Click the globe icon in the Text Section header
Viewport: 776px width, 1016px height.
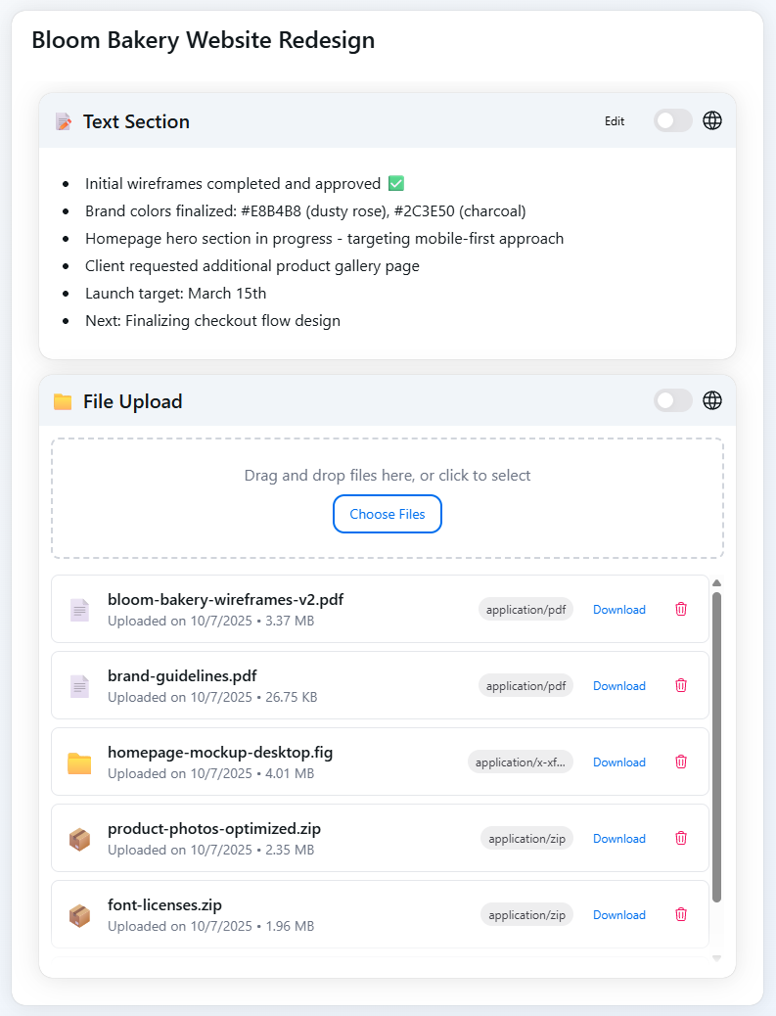point(711,120)
